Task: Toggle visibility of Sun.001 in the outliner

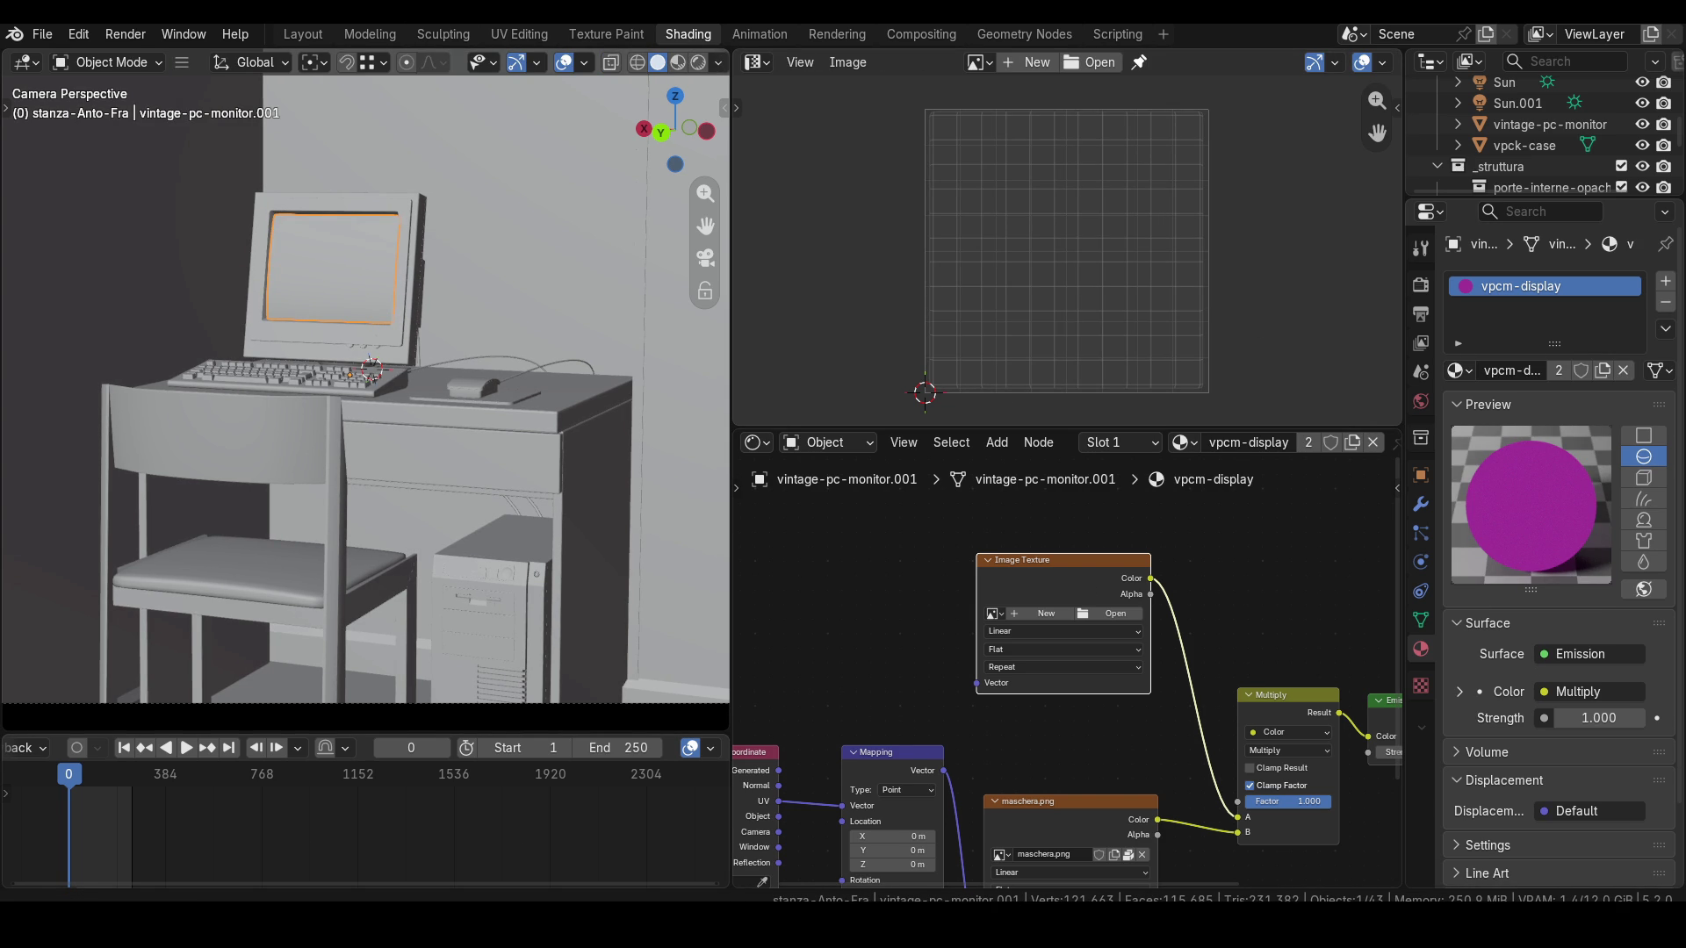Action: [x=1642, y=103]
